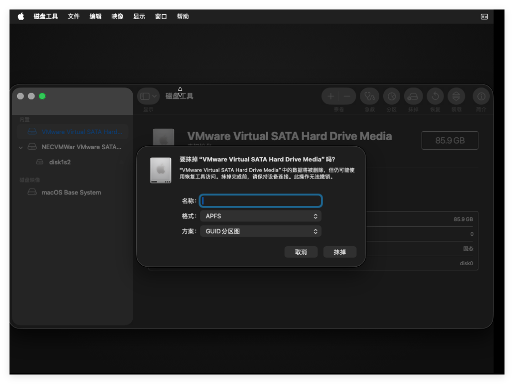
Task: Select disk1s2 volume in sidebar
Action: tap(59, 162)
